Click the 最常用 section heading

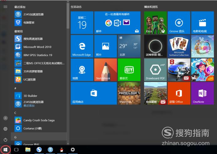coord(19,31)
